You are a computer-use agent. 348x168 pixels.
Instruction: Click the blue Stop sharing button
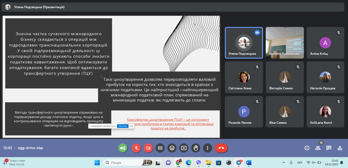pos(123,126)
